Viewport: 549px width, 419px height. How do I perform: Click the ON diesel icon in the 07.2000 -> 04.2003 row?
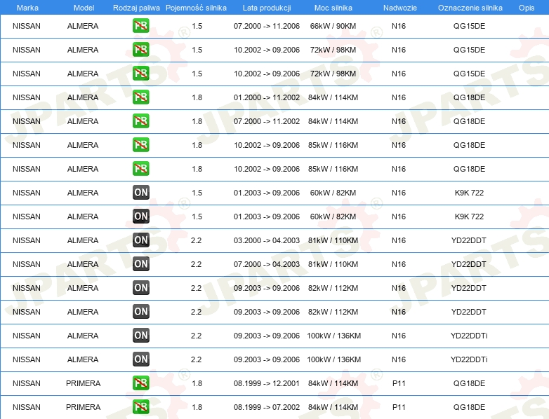pos(140,264)
